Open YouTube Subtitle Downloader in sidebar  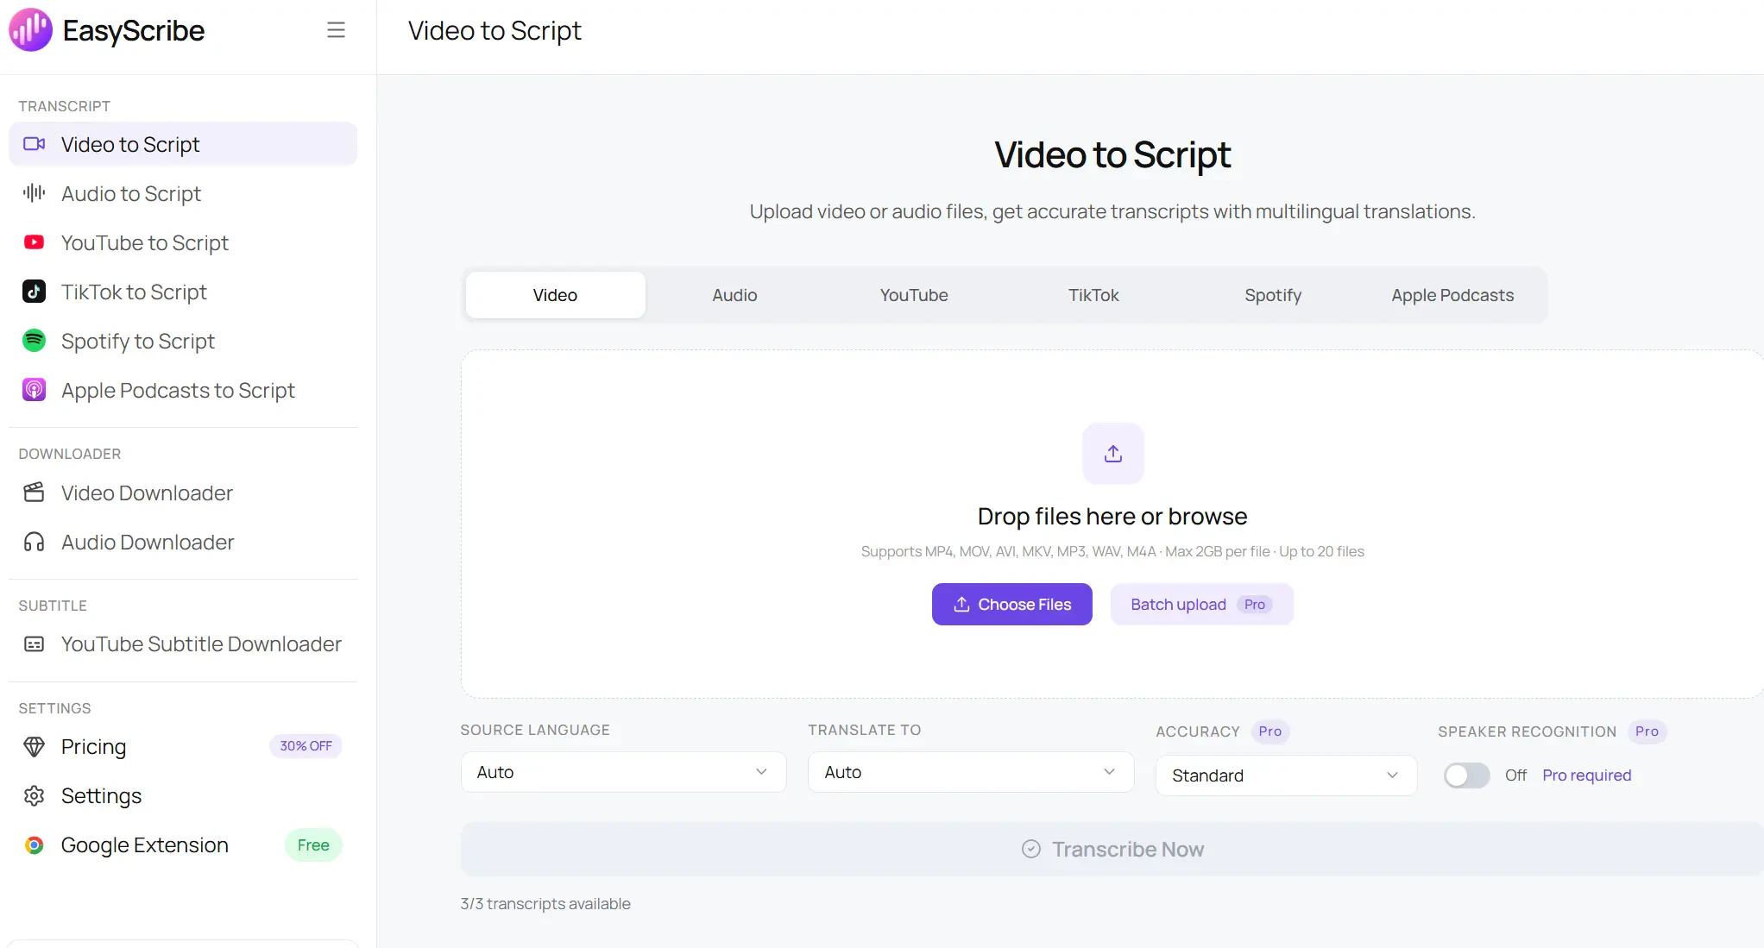tap(183, 644)
